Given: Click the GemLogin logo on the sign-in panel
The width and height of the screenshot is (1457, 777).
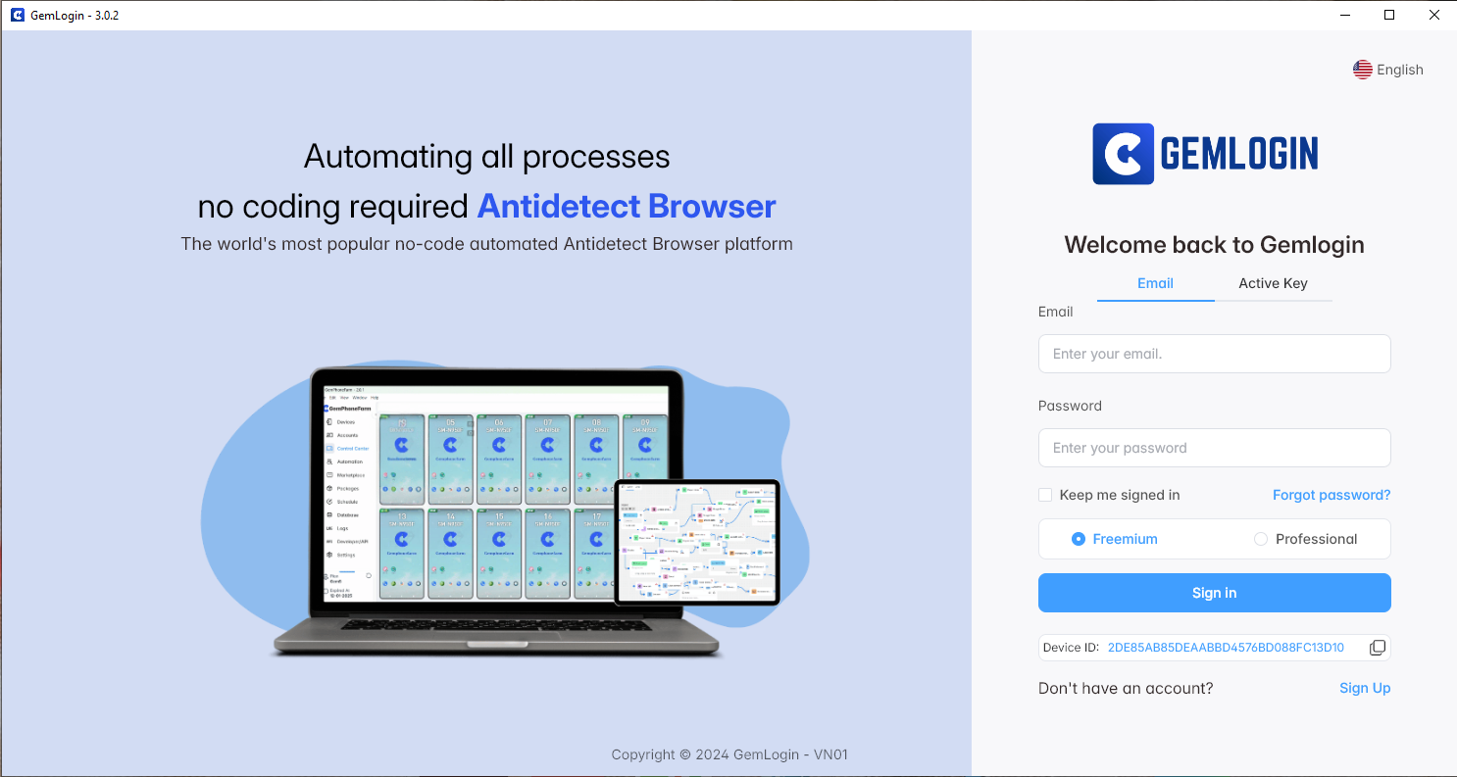Looking at the screenshot, I should pos(1205,154).
